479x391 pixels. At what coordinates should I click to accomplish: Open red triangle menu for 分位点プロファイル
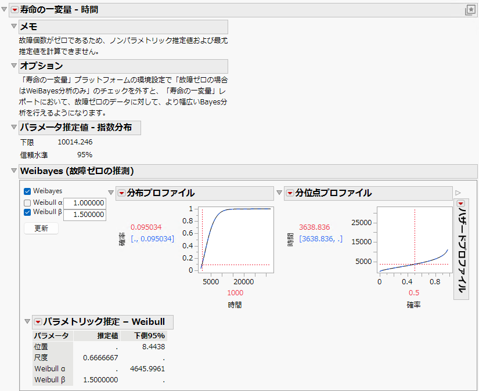(x=290, y=193)
